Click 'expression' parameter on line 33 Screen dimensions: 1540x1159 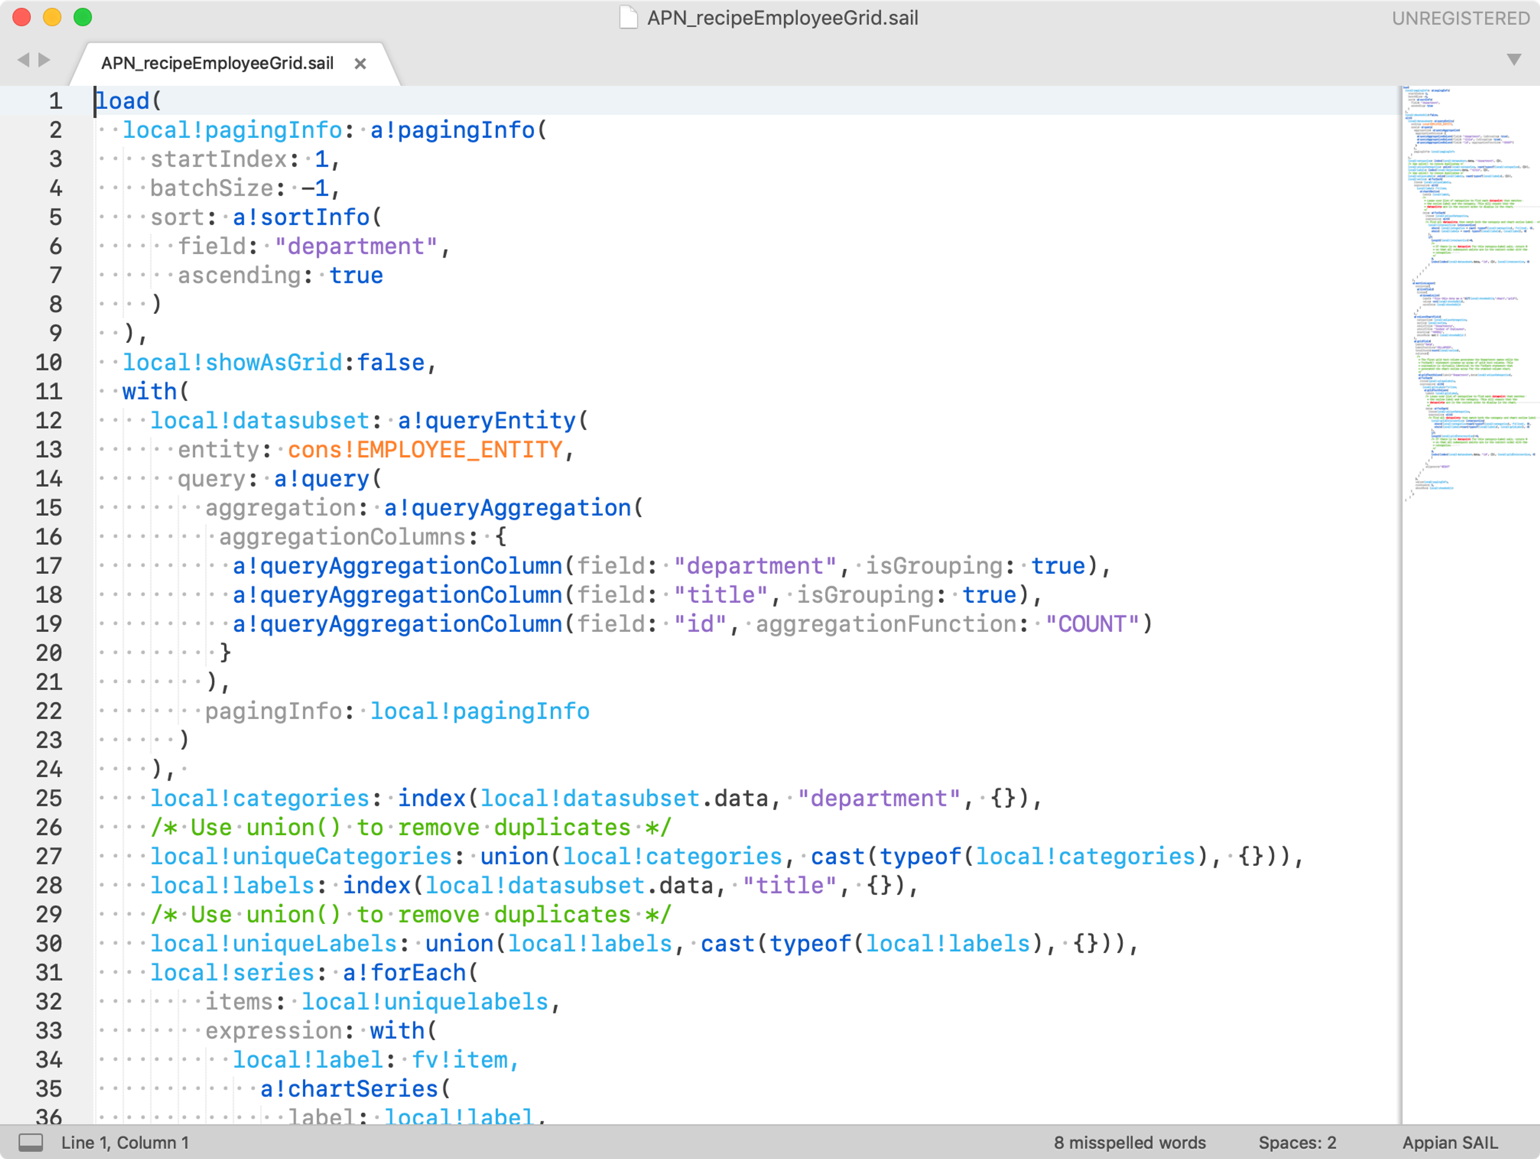pyautogui.click(x=274, y=1031)
